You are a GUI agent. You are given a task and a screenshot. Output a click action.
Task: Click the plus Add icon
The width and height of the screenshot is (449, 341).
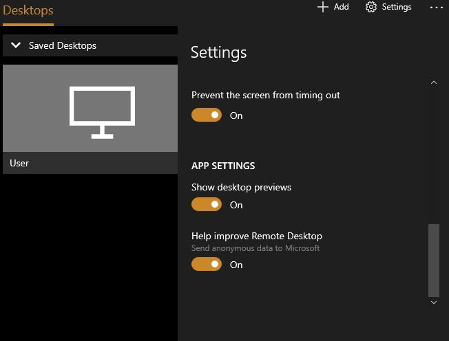(323, 7)
